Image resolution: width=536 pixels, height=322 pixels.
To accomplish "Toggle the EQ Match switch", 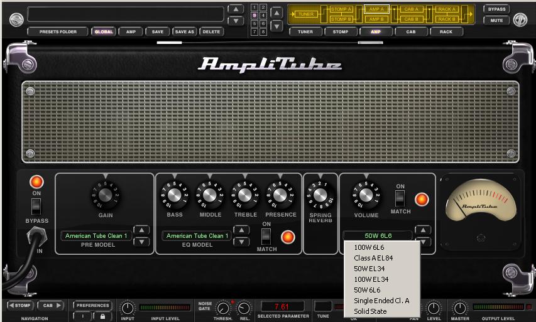I will (266, 236).
